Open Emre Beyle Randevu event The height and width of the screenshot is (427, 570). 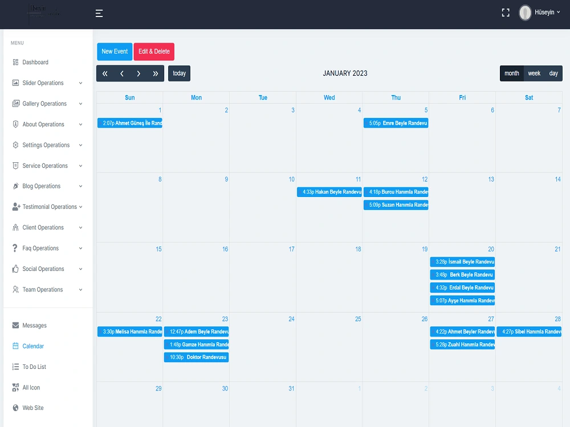(396, 123)
